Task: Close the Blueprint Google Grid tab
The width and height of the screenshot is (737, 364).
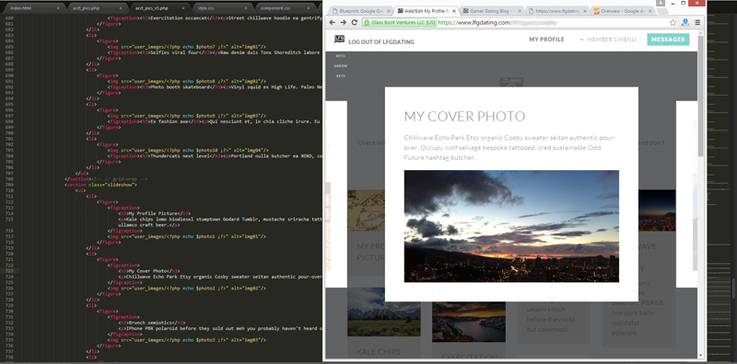Action: point(389,10)
